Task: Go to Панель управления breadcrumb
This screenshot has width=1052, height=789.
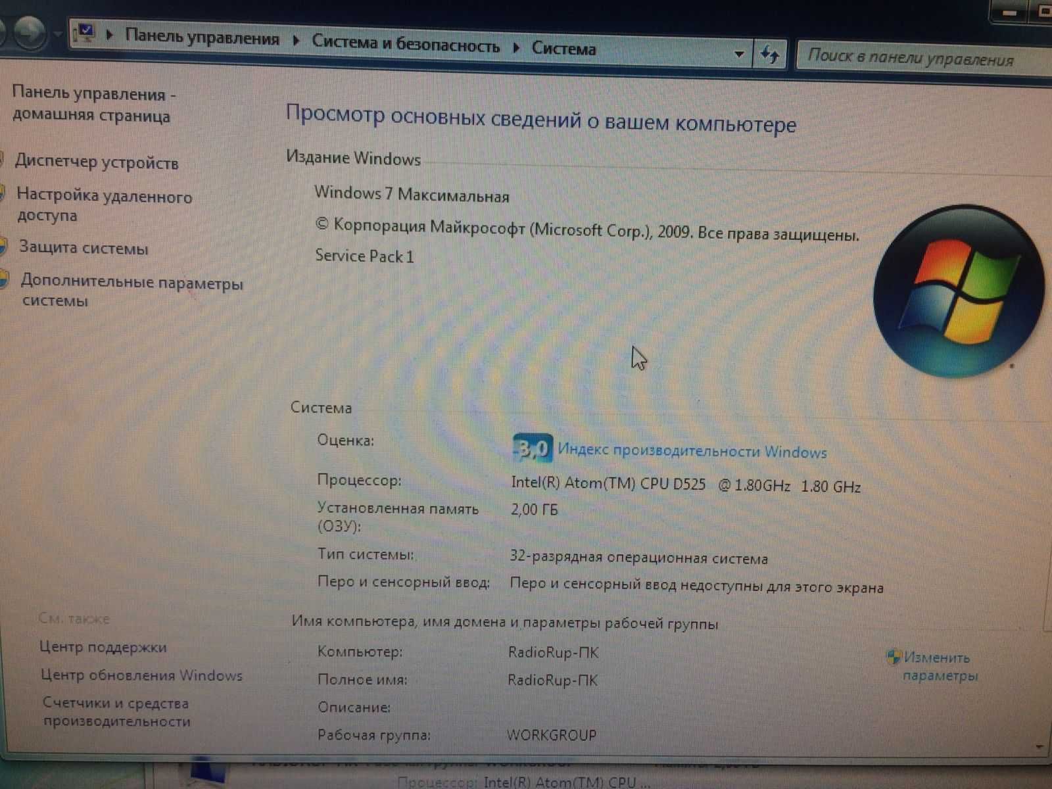Action: coord(202,37)
